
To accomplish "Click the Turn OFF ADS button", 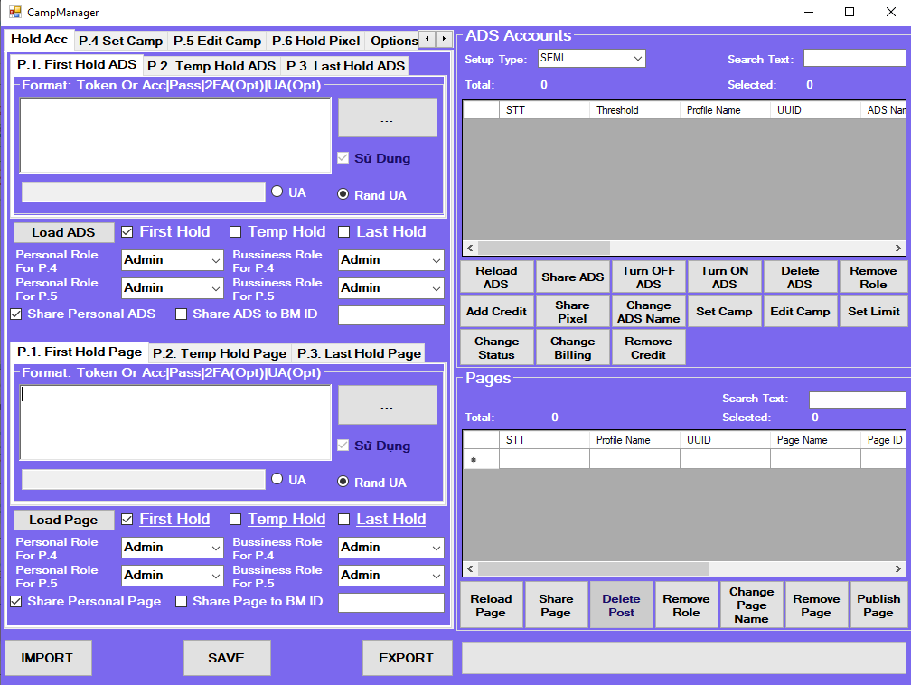I will tap(648, 277).
